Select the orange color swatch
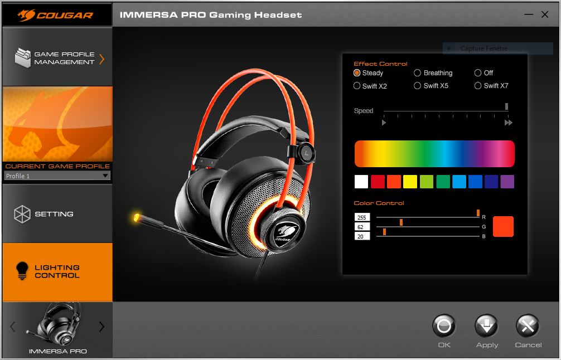The height and width of the screenshot is (360, 561). [x=394, y=182]
